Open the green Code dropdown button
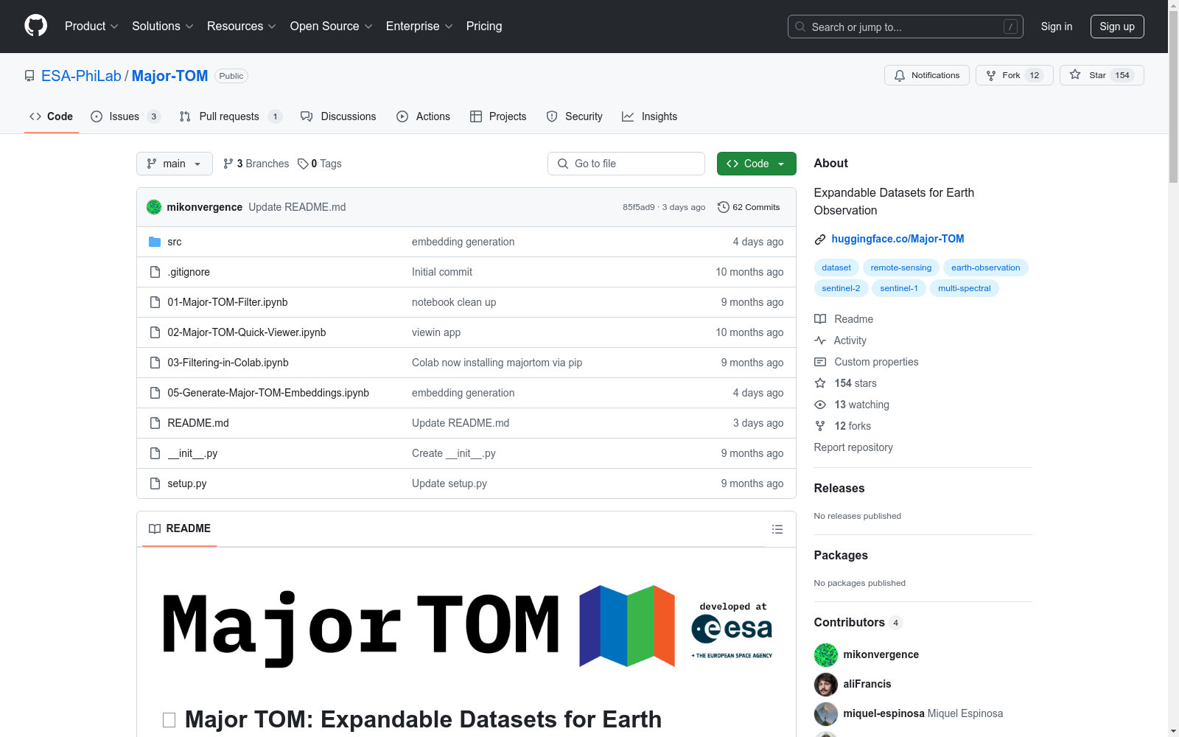Image resolution: width=1179 pixels, height=737 pixels. pyautogui.click(x=756, y=164)
